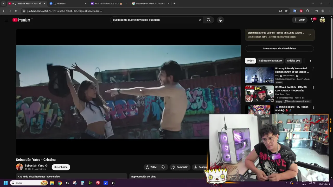
Task: Select the Todos filter chip
Action: coord(250,61)
